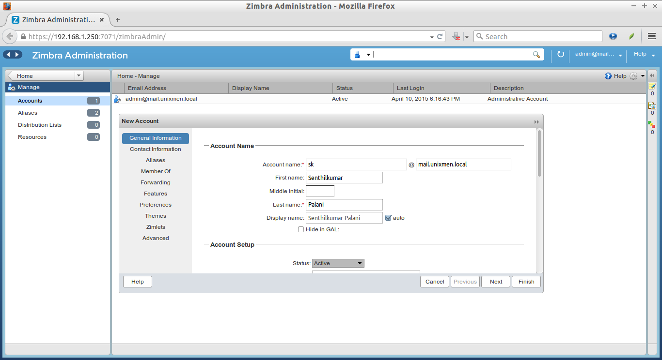Click the admin account row icon

pos(117,99)
